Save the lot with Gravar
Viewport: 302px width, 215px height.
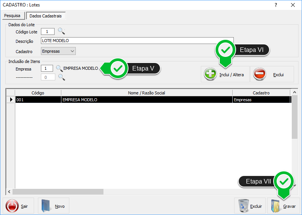283,206
